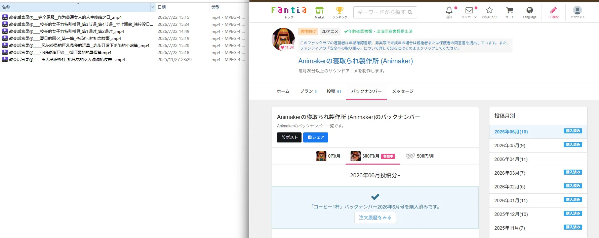This screenshot has width=599, height=238.
Task: Click the 注文履歴をみる button
Action: tap(375, 218)
